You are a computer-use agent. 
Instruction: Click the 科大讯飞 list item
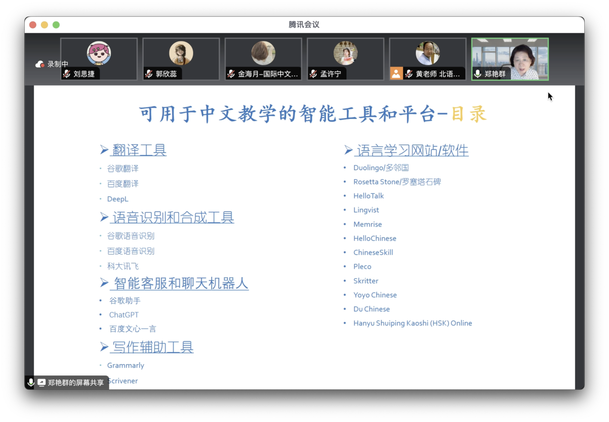pos(123,267)
